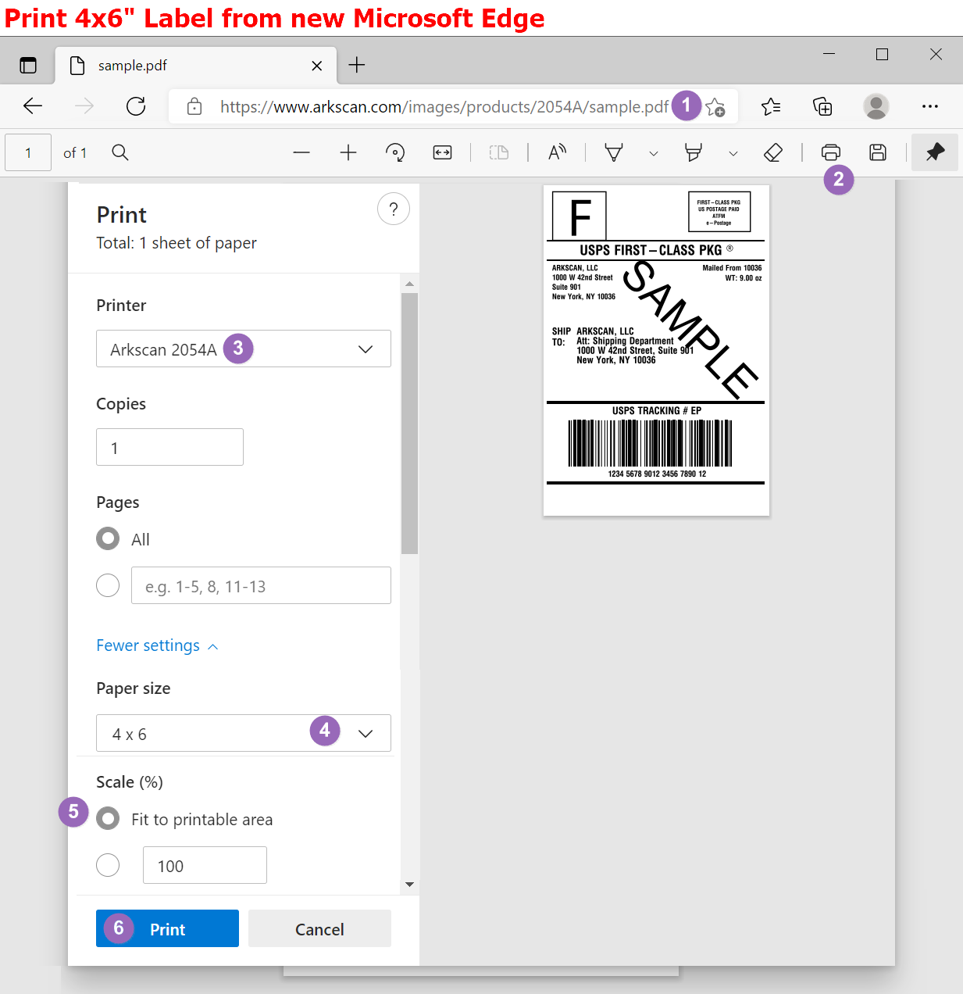This screenshot has width=963, height=994.
Task: Print the PDF from toolbar
Action: (x=831, y=152)
